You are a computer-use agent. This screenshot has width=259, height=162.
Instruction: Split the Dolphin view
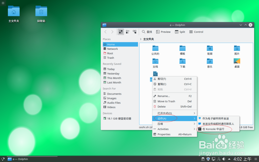[180, 32]
